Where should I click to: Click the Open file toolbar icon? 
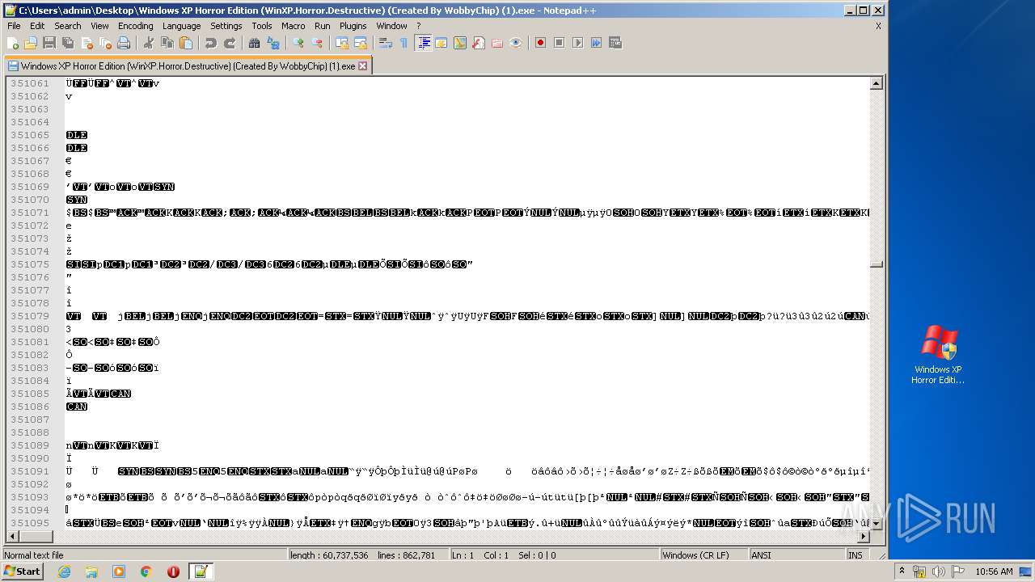tap(31, 43)
